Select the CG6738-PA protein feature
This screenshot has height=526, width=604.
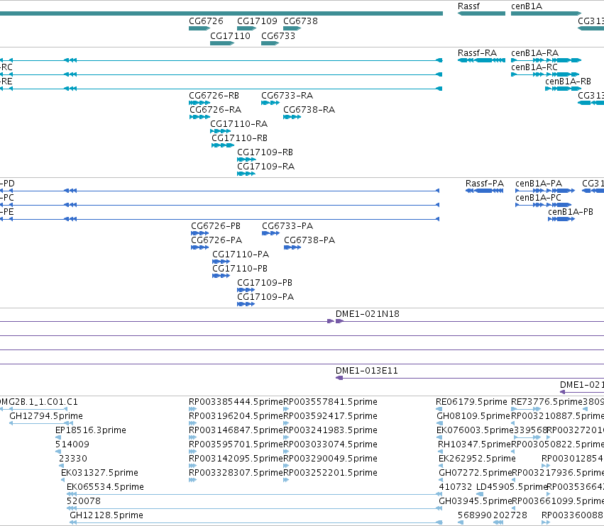(292, 247)
